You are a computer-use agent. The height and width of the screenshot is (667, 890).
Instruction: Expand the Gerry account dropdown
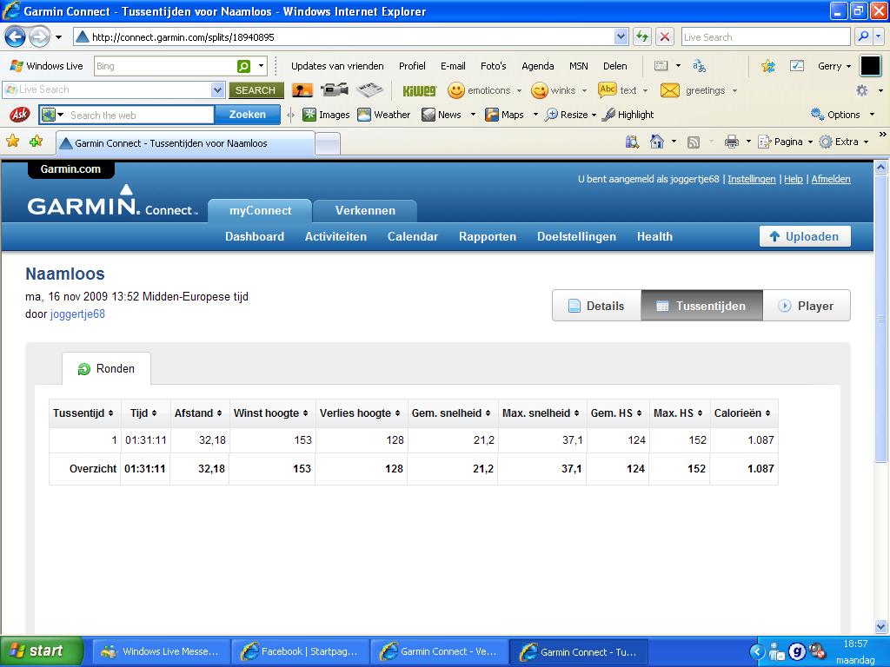848,66
